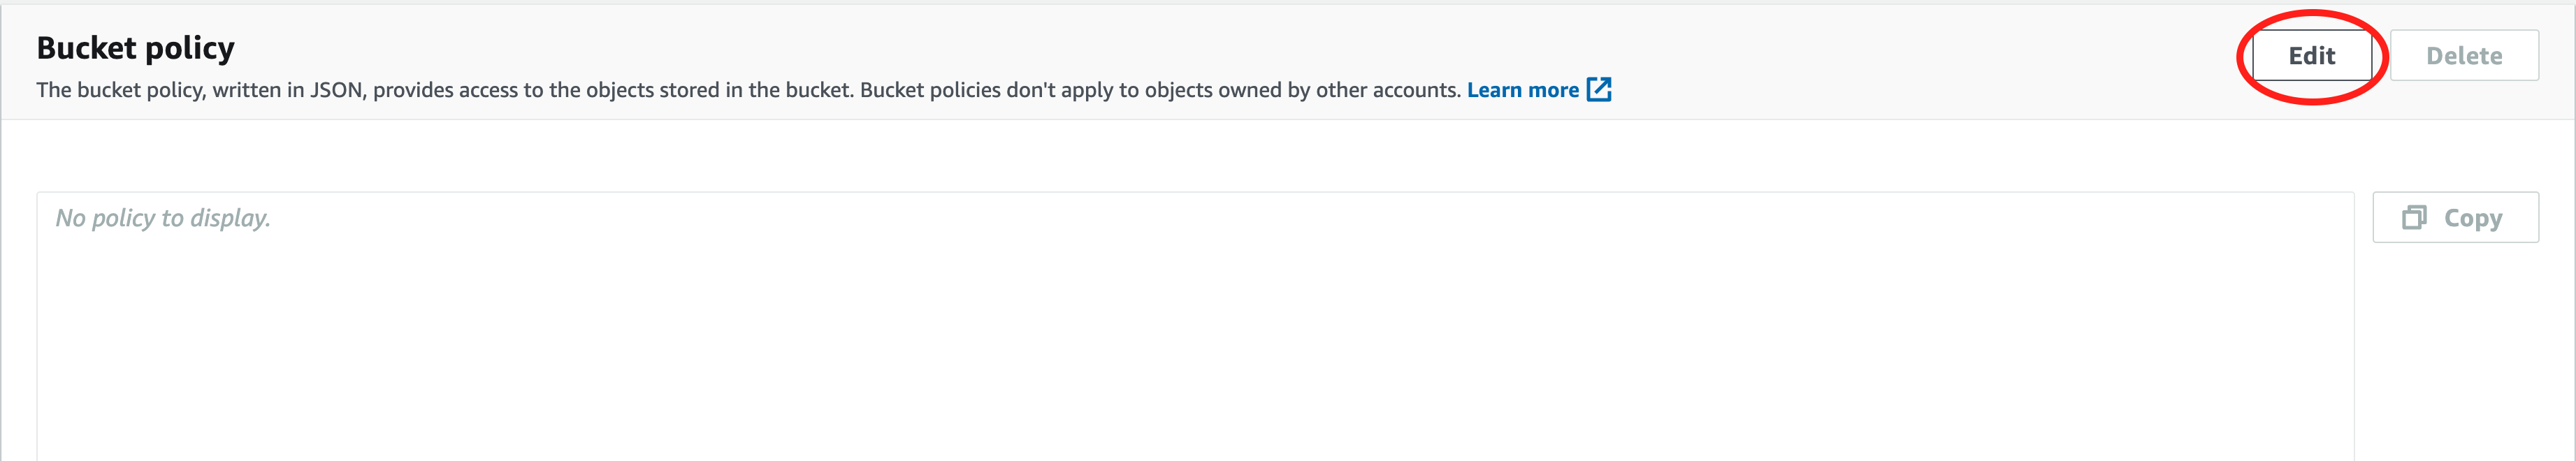Click the grayed-out Delete button
The image size is (2576, 461).
[x=2463, y=56]
